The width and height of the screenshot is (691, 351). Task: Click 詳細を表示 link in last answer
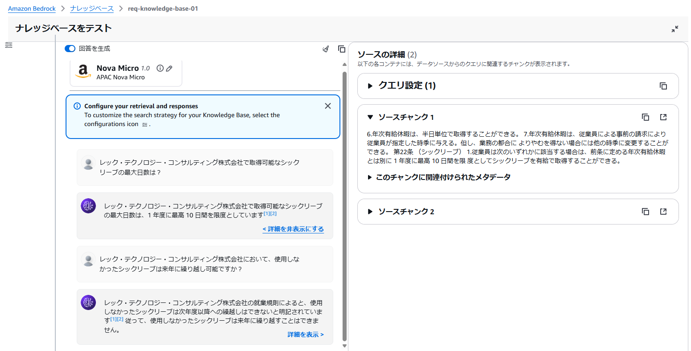click(x=306, y=335)
